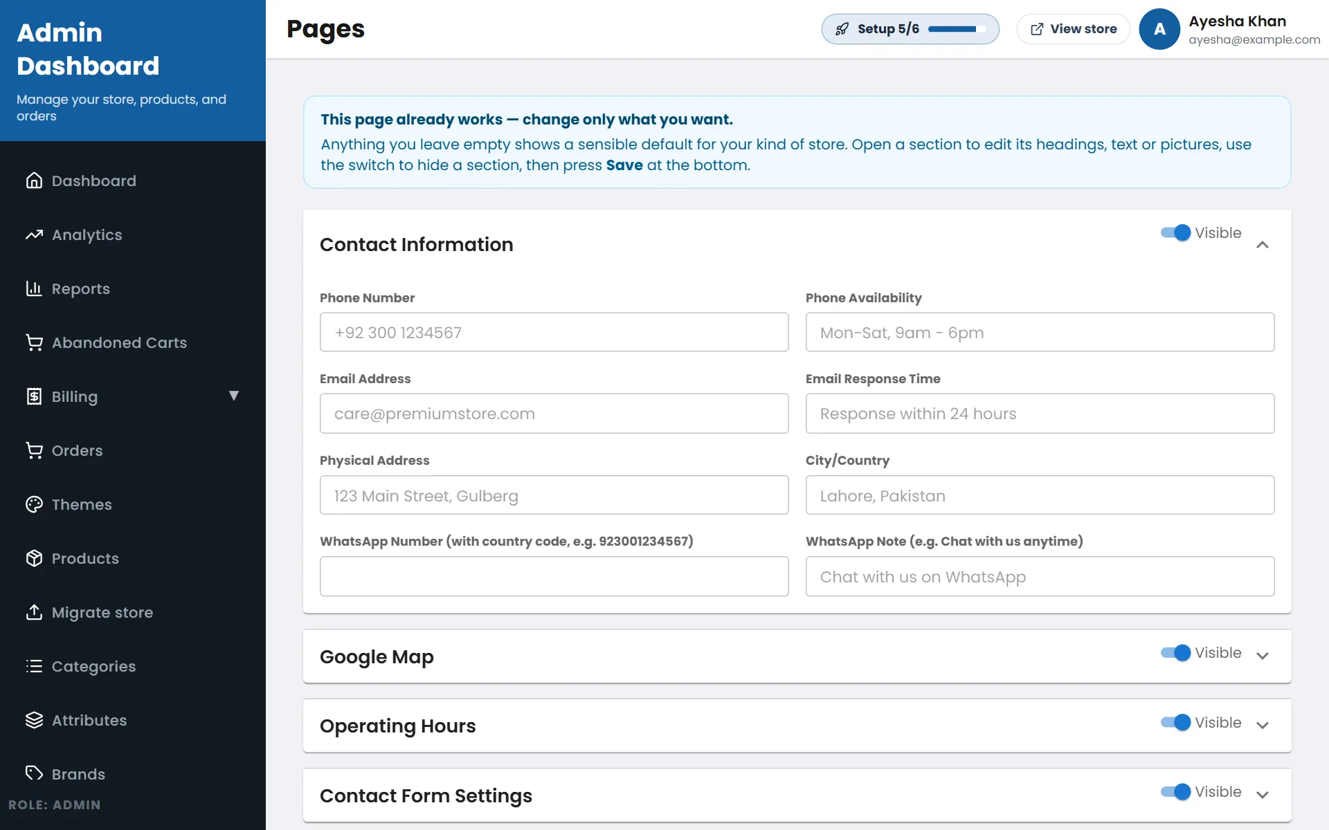The width and height of the screenshot is (1329, 830).
Task: Click the Phone Number input field
Action: [554, 332]
